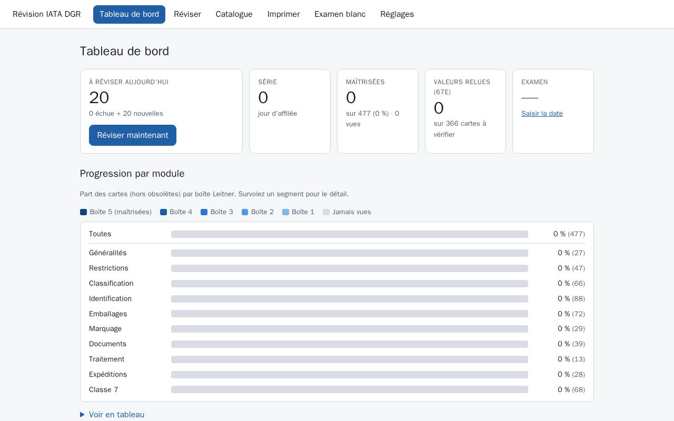Open the Examen blanc tab
674x421 pixels.
point(340,14)
